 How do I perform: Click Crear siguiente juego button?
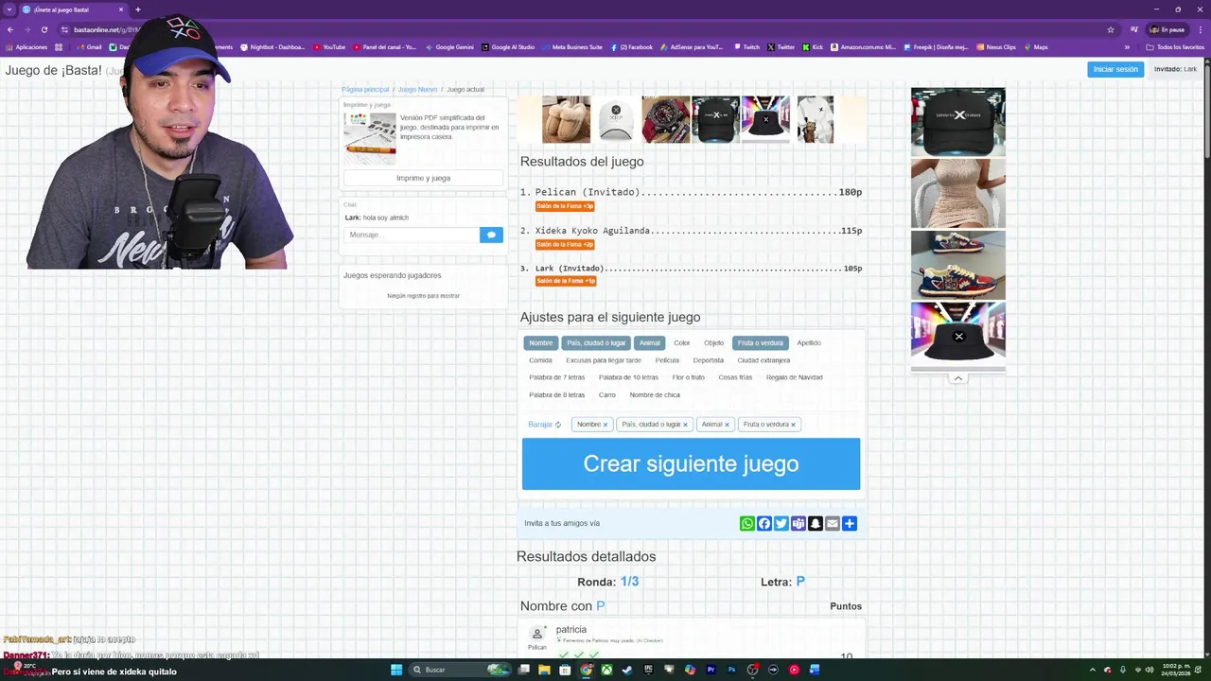[x=691, y=463]
